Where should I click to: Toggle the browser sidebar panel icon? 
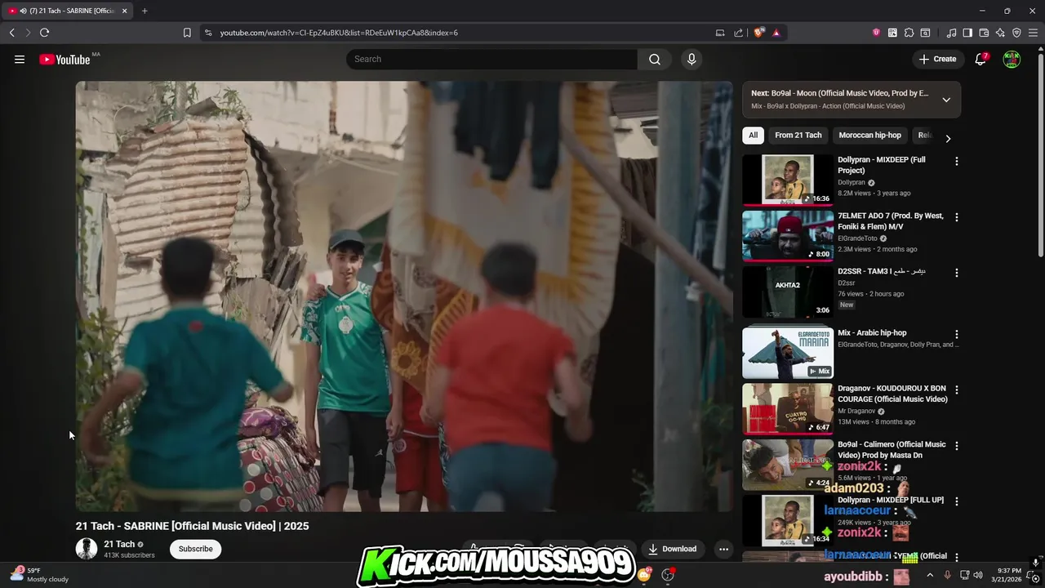click(x=967, y=33)
